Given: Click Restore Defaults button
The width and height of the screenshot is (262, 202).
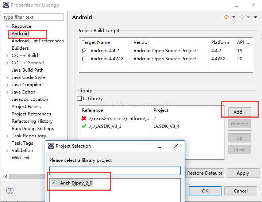Looking at the screenshot, I should (x=205, y=173).
